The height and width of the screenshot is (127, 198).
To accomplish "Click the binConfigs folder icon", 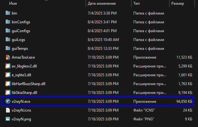I will pyautogui.click(x=8, y=22).
